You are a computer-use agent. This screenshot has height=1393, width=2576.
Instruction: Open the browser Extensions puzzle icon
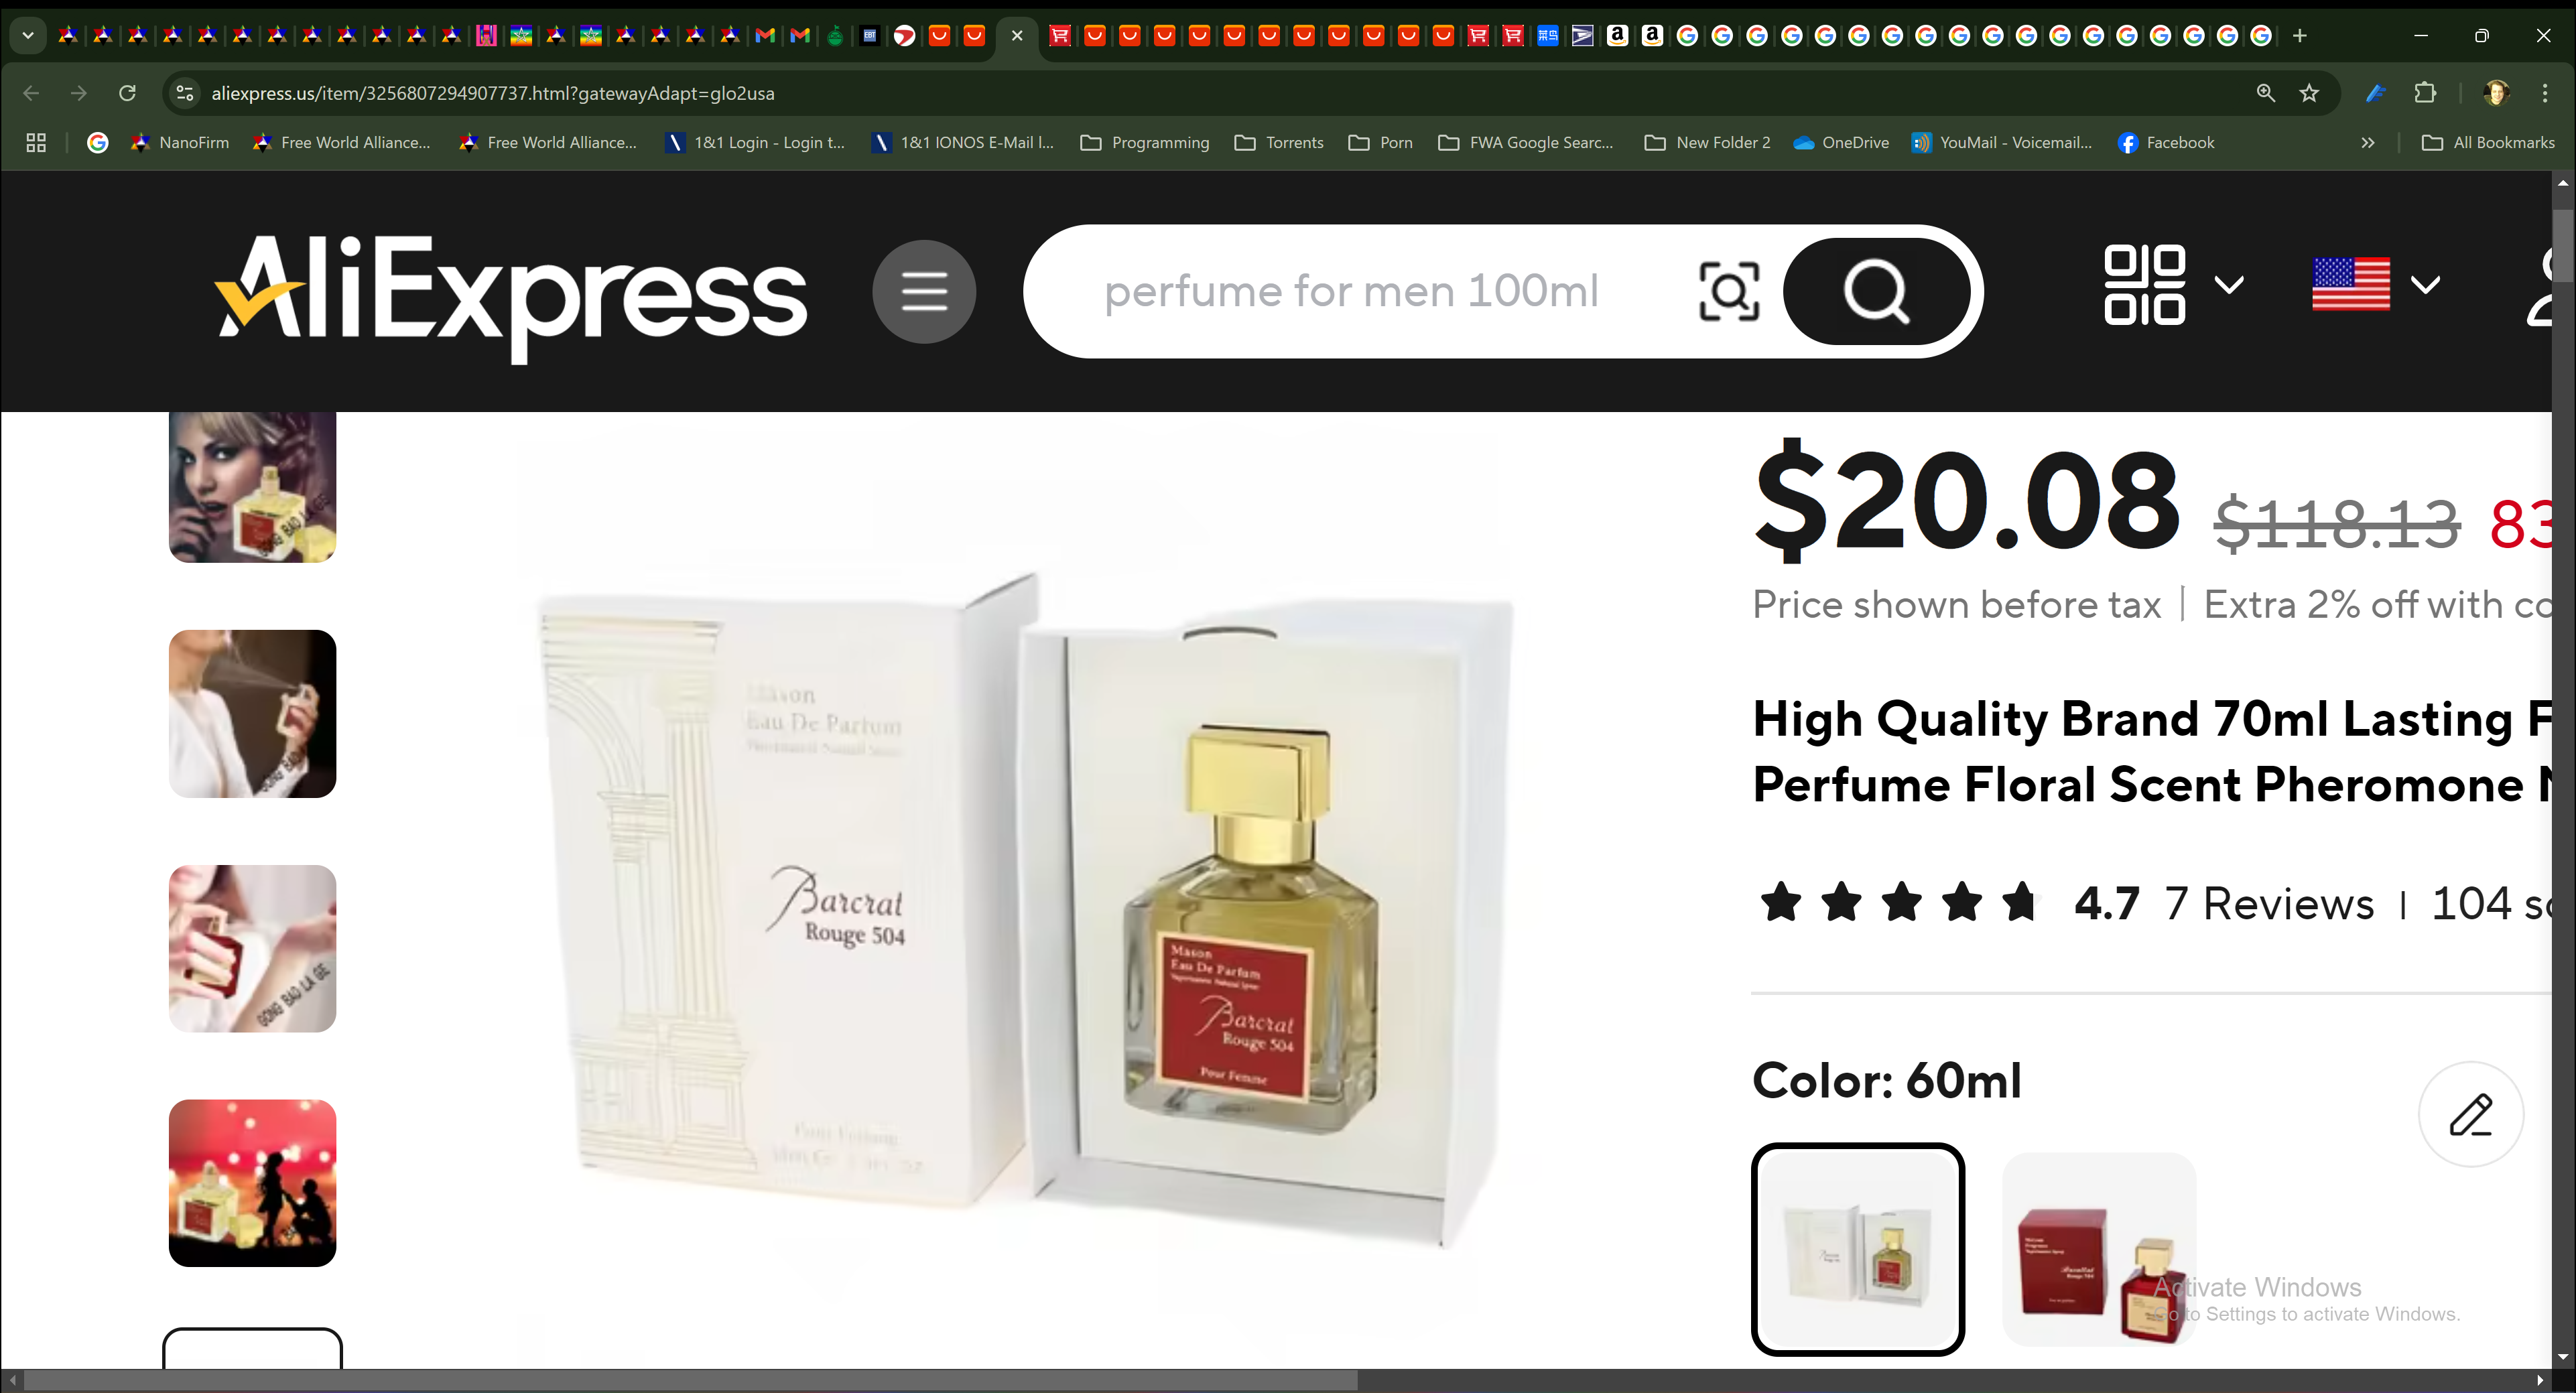coord(2425,93)
